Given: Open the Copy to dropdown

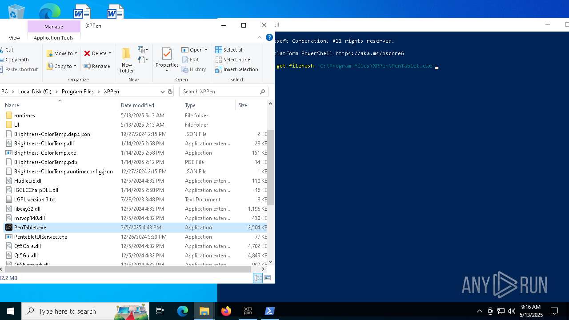Looking at the screenshot, I should coord(61,66).
